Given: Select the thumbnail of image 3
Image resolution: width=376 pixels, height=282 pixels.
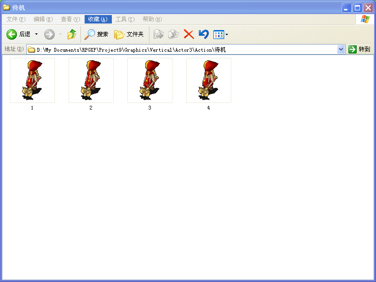Looking at the screenshot, I should click(x=150, y=80).
